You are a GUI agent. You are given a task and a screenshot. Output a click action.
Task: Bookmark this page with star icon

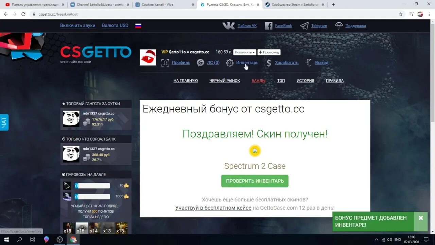tap(401, 14)
